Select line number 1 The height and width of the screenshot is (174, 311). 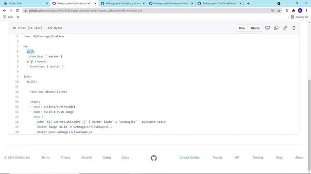pos(17,36)
